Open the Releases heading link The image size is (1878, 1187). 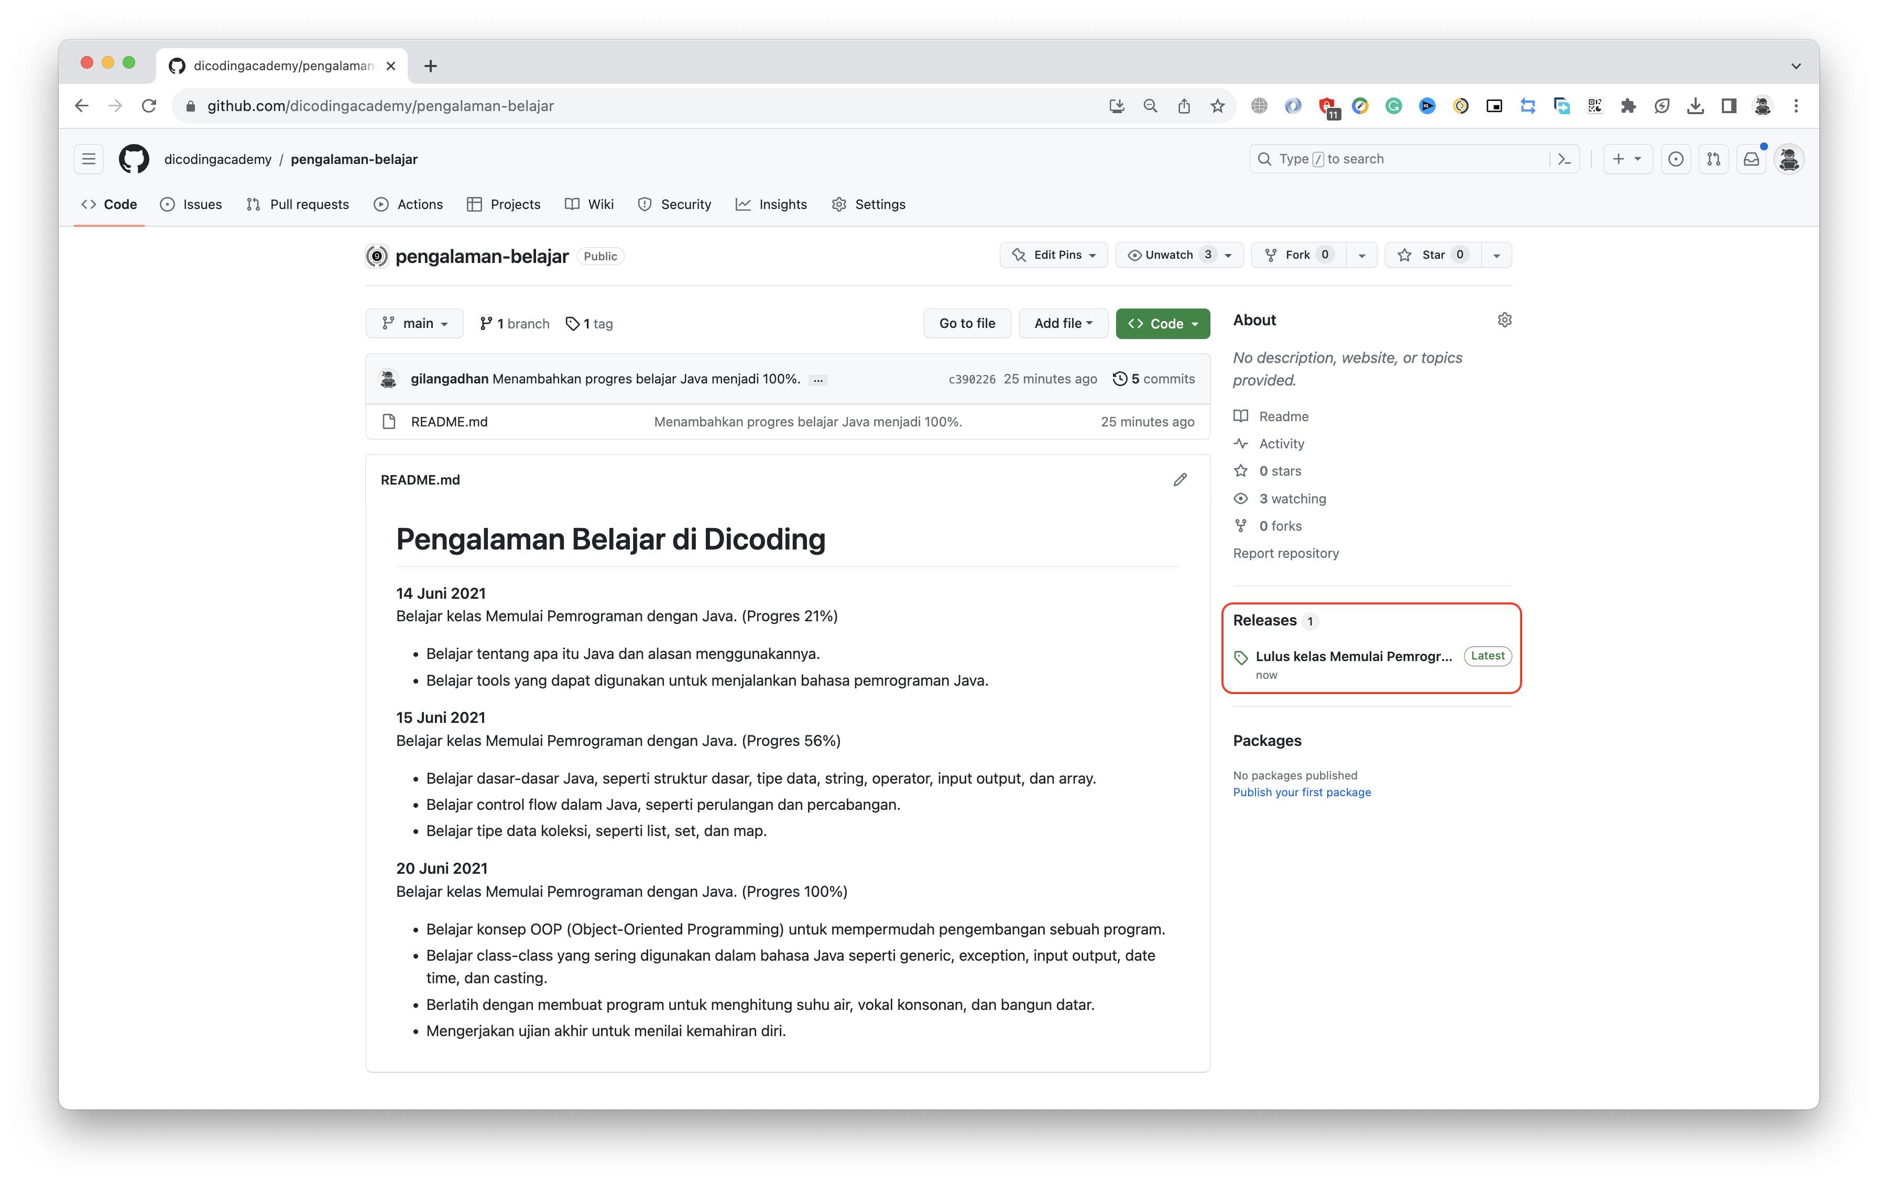pos(1265,621)
